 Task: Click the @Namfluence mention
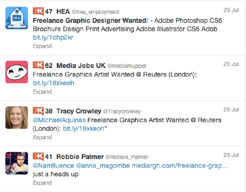53,166
